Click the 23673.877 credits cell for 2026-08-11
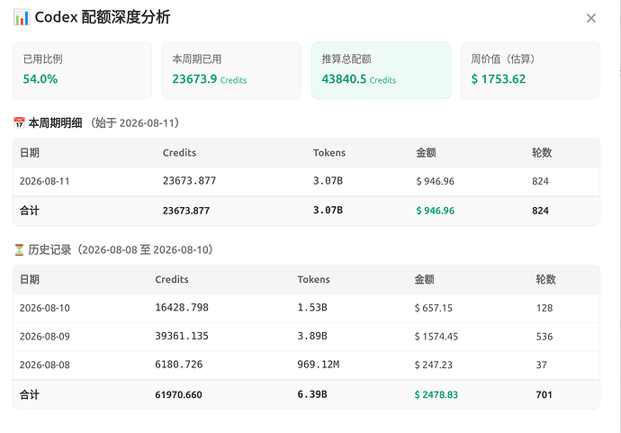This screenshot has width=621, height=433. click(x=189, y=181)
